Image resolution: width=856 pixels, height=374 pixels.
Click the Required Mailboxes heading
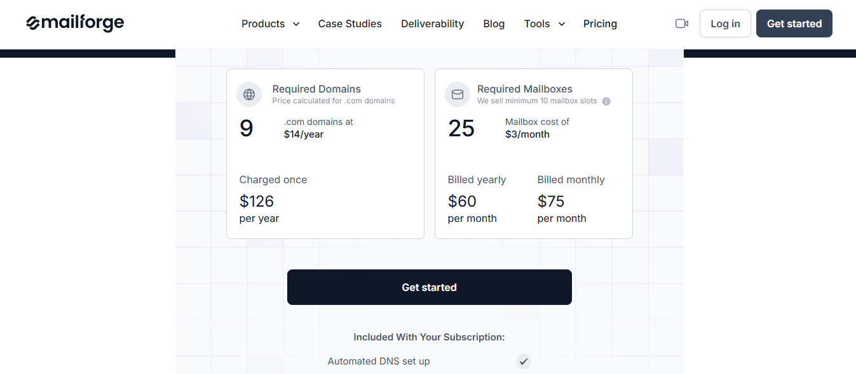pyautogui.click(x=525, y=89)
